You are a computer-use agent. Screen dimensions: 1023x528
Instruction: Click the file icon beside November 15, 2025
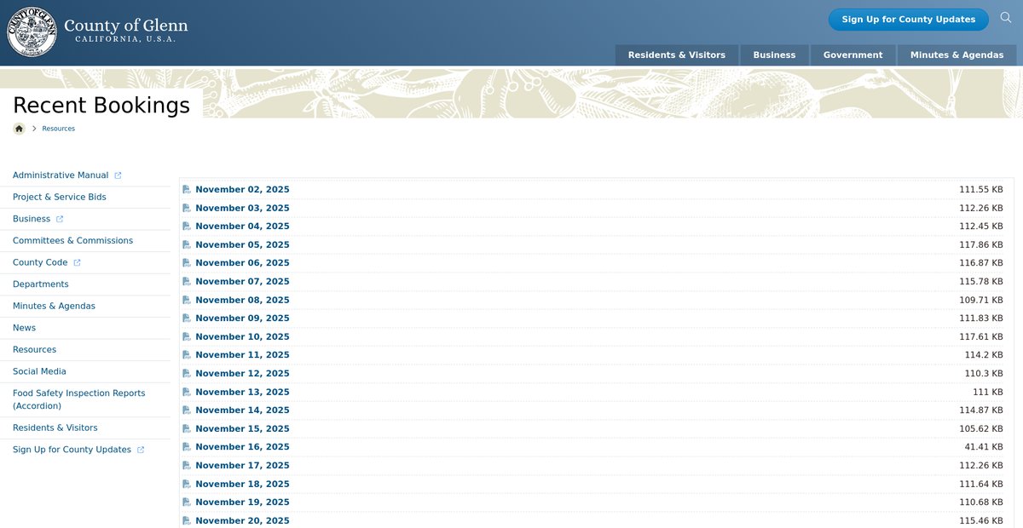[187, 428]
